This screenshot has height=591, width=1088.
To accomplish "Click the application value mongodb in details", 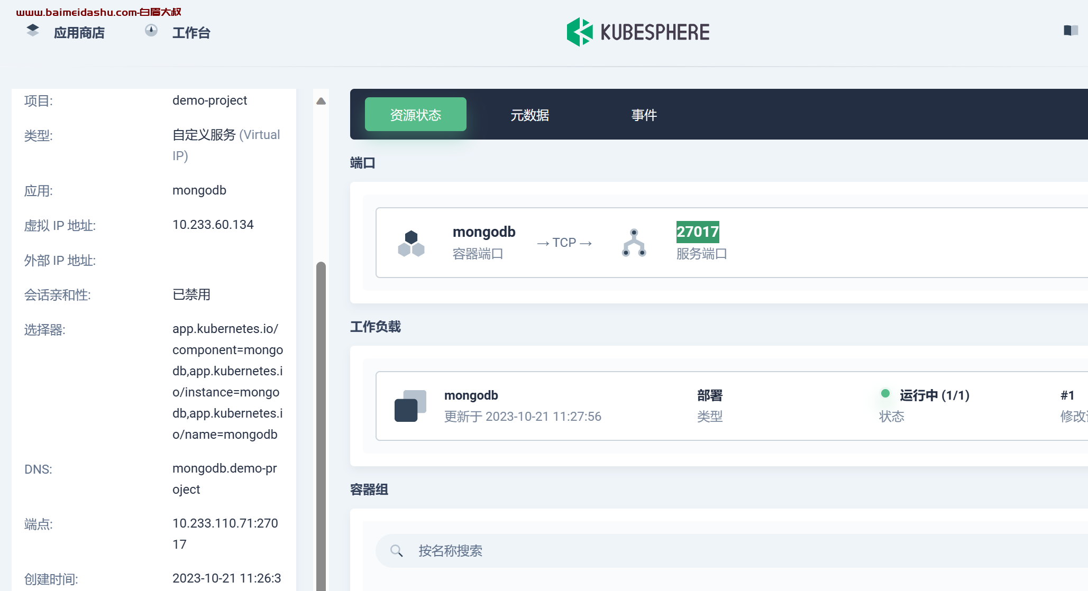I will [x=199, y=190].
